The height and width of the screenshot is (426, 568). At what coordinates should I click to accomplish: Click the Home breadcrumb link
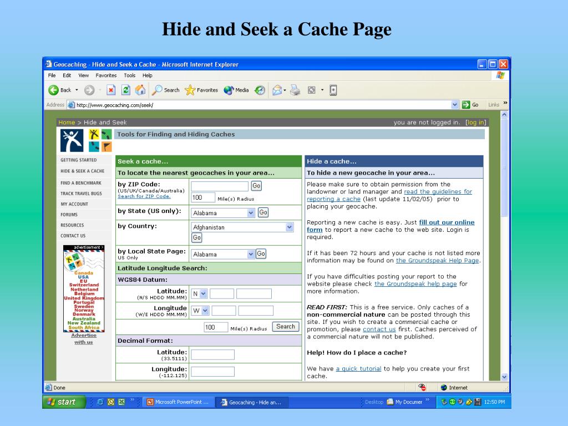click(x=67, y=123)
